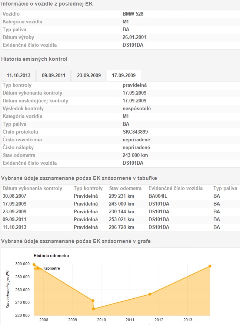Click the active 17.09.2009 tab
The image size is (240, 325).
[124, 75]
